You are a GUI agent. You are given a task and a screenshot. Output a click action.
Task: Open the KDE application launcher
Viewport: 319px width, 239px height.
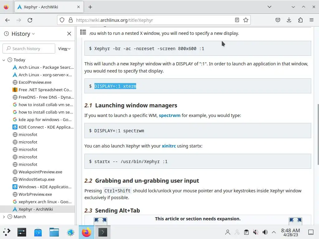[7, 232]
